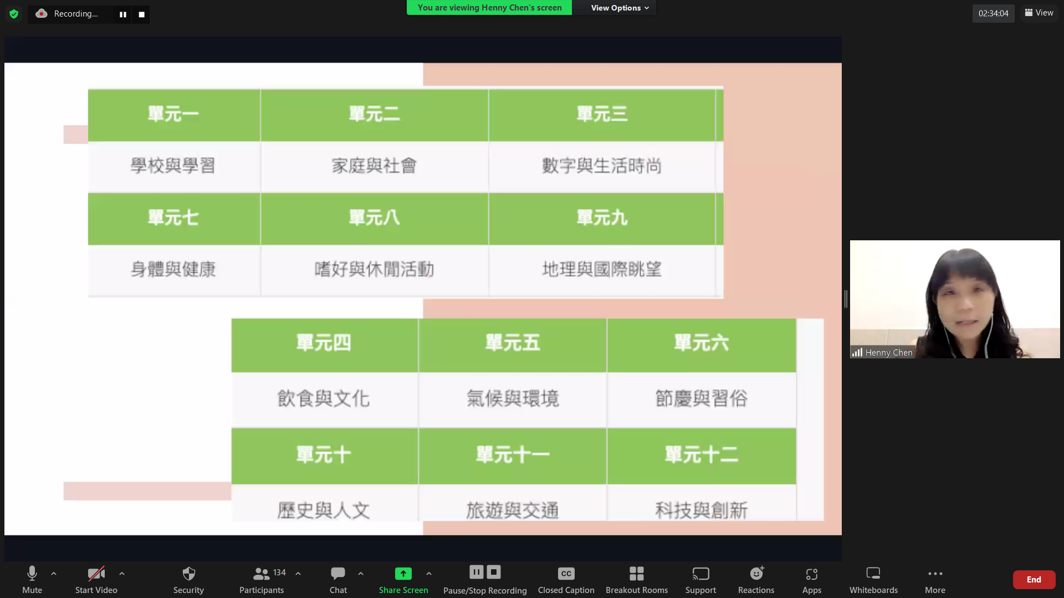Pause recording from the top-left indicator

pos(123,14)
